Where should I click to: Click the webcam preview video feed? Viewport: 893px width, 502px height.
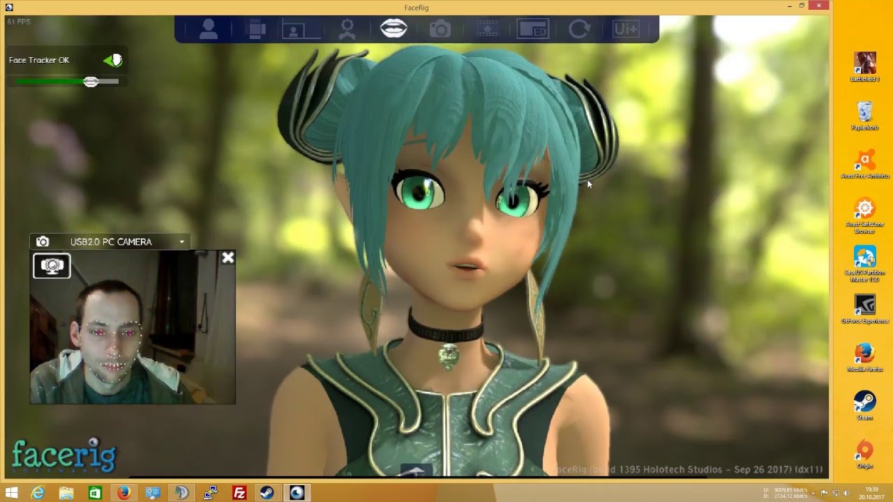pyautogui.click(x=133, y=327)
